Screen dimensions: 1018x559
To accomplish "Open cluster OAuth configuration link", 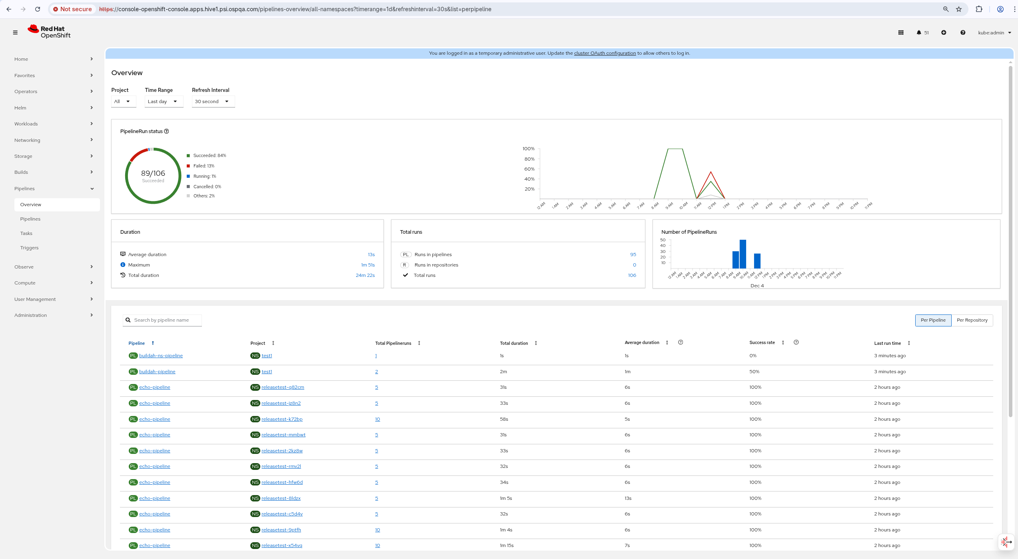I will point(605,53).
